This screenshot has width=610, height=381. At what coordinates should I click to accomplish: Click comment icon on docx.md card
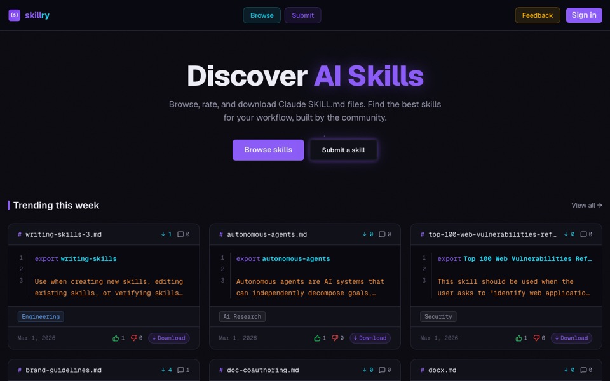tap(583, 370)
